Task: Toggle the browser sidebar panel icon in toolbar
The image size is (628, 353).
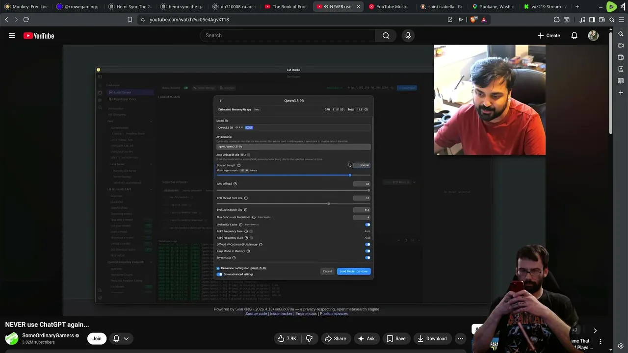Action: [x=592, y=20]
